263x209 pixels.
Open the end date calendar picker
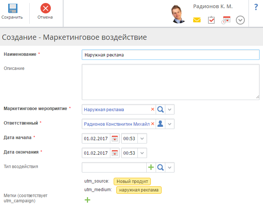115,153
